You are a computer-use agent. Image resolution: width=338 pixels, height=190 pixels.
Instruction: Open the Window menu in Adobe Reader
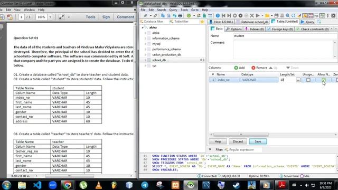tap(29, 10)
